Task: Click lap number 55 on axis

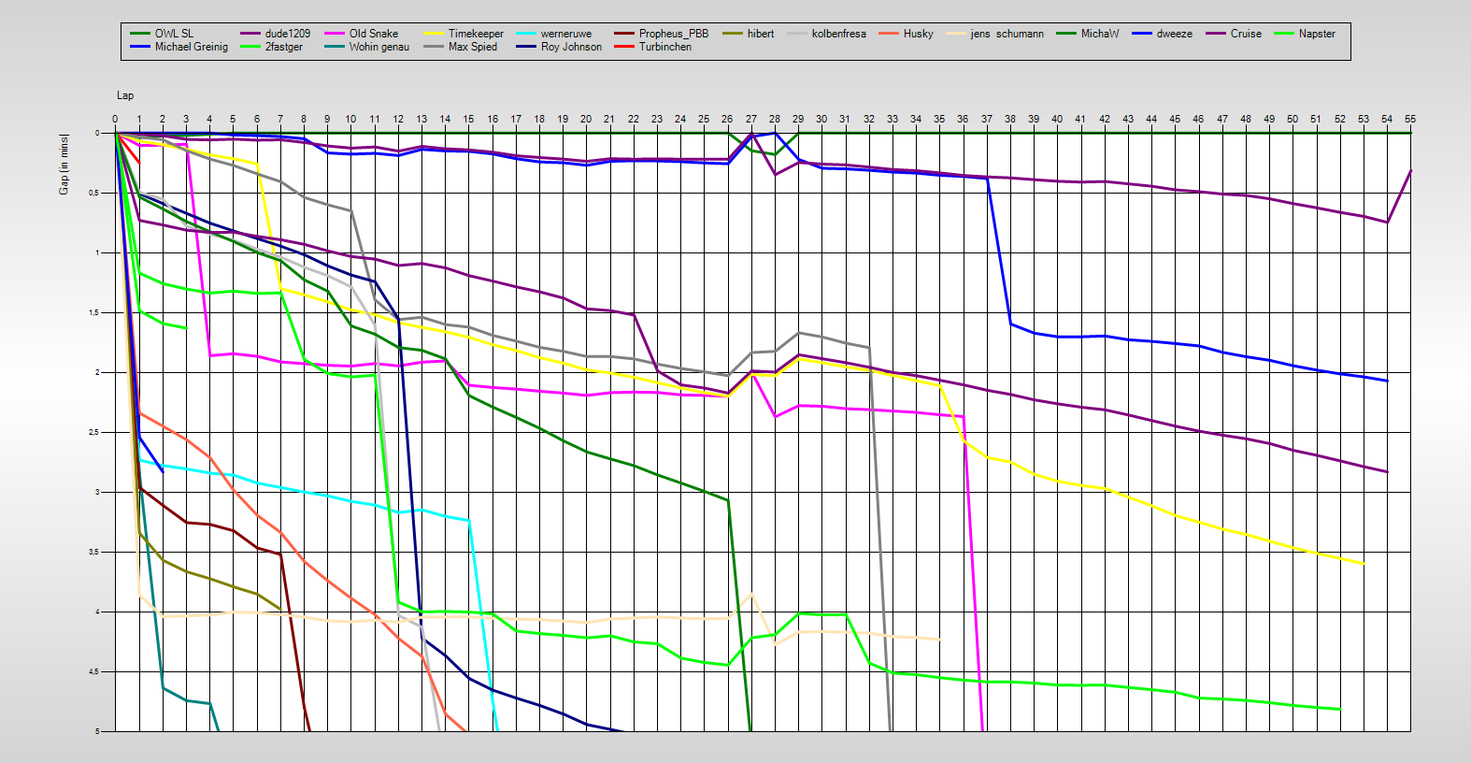Action: [x=1410, y=119]
